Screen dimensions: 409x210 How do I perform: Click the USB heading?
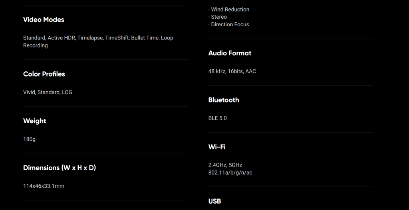pyautogui.click(x=214, y=201)
